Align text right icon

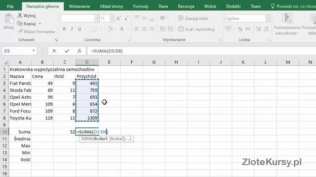click(152, 29)
